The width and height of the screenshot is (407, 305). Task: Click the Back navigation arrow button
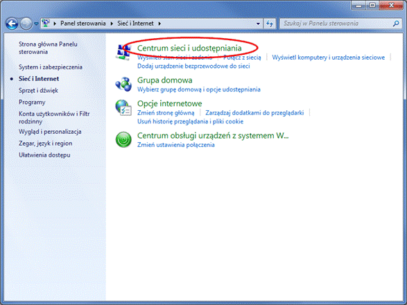coord(12,24)
